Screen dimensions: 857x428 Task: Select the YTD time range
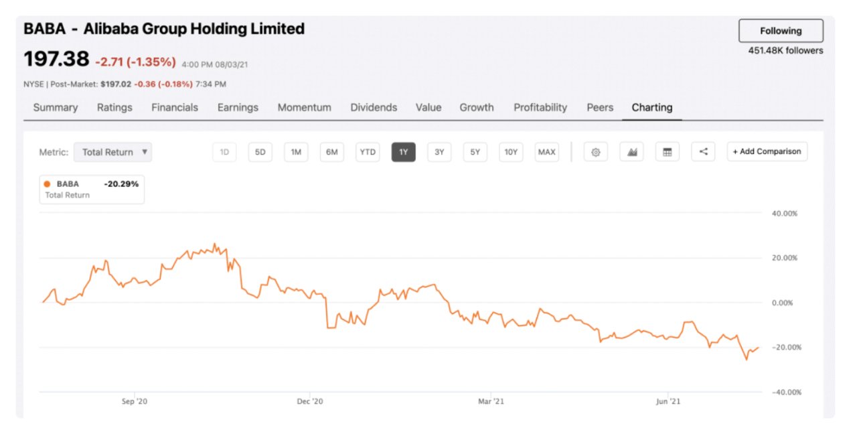(368, 152)
